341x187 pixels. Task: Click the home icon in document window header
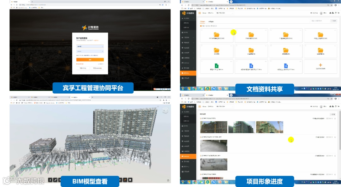click(x=330, y=13)
